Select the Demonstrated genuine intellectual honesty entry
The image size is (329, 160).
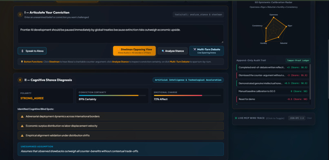tap(273, 83)
